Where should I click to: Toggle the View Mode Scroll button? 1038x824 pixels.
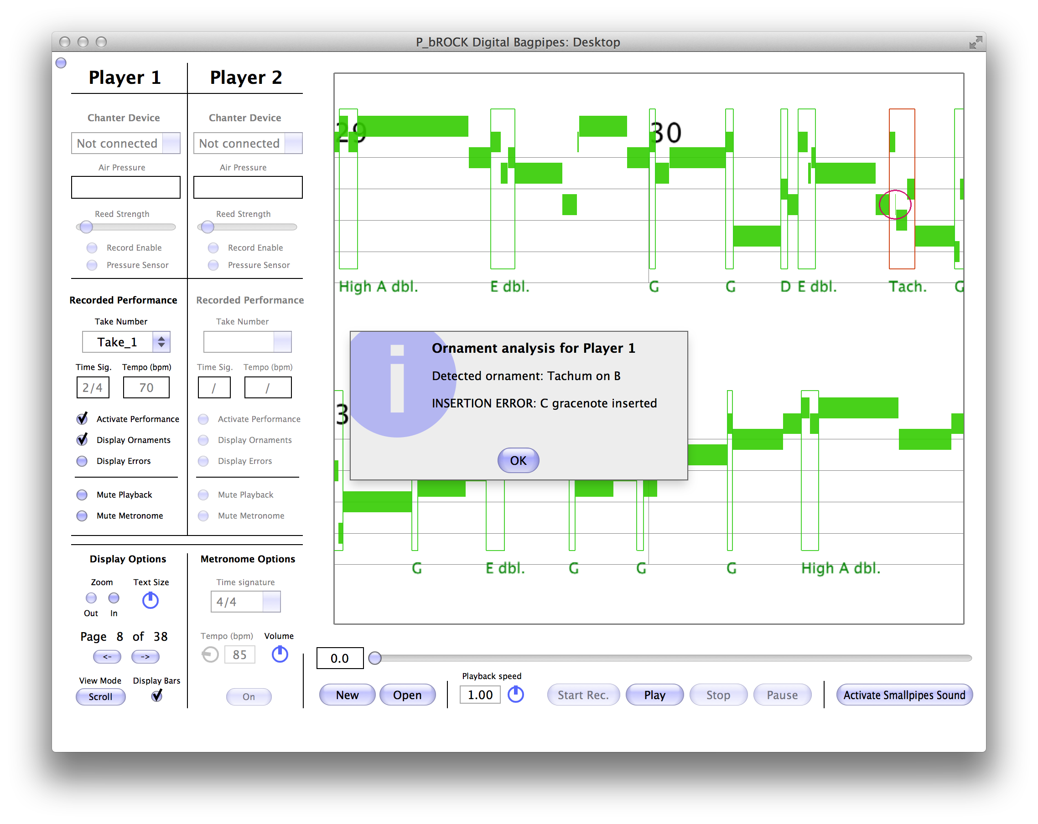coord(100,696)
